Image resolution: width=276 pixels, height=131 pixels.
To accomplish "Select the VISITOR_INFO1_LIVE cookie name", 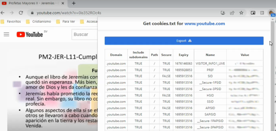I will point(210,63).
